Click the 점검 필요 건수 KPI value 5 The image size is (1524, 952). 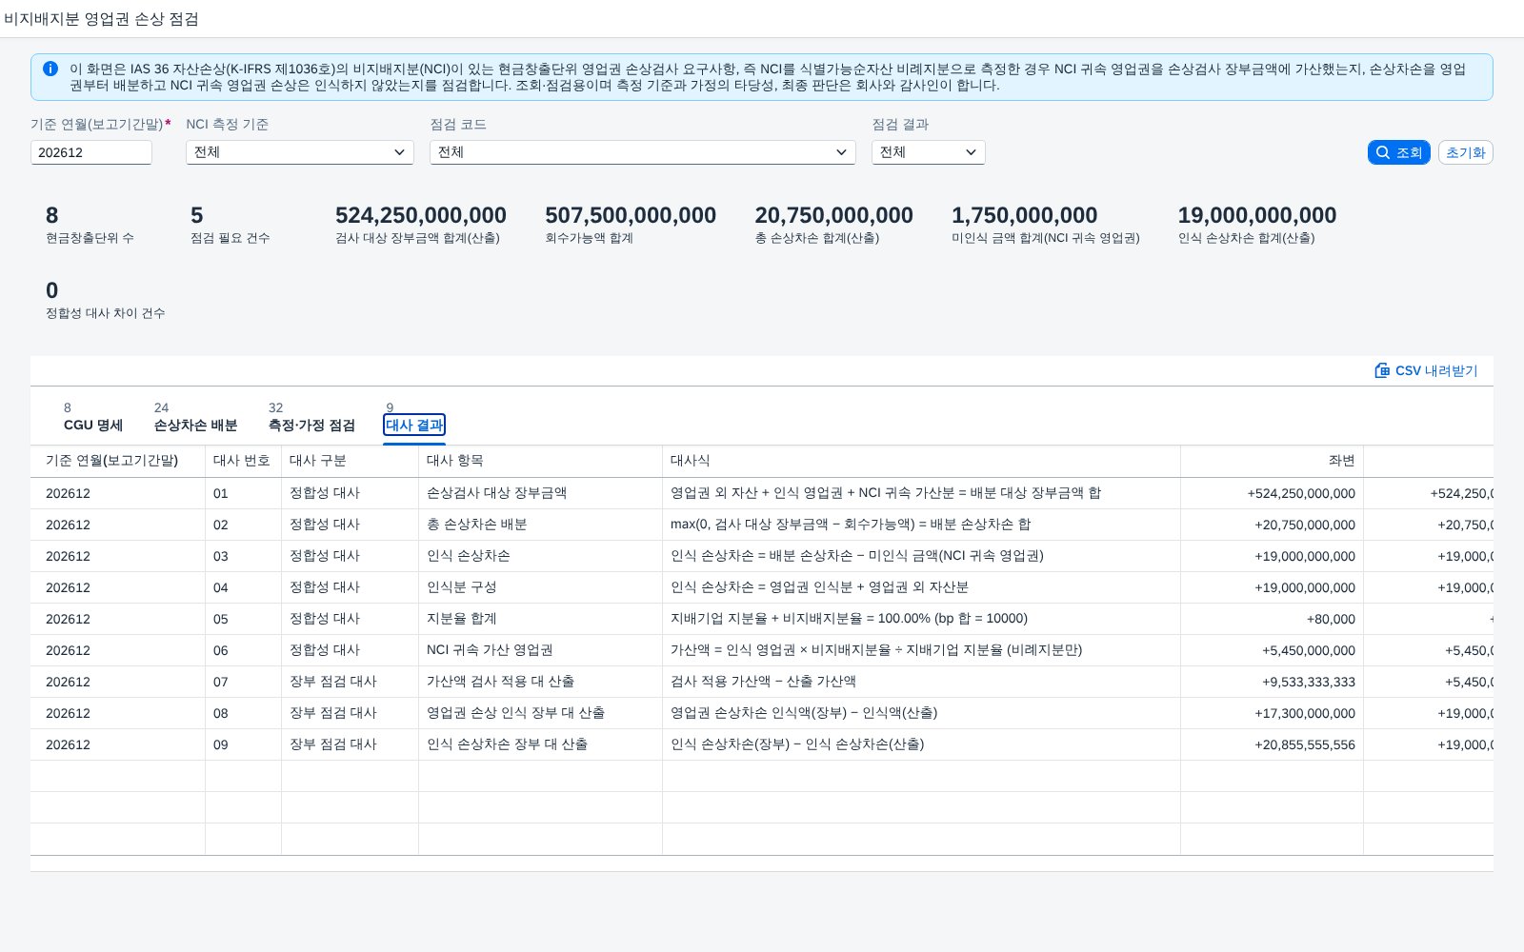(197, 215)
